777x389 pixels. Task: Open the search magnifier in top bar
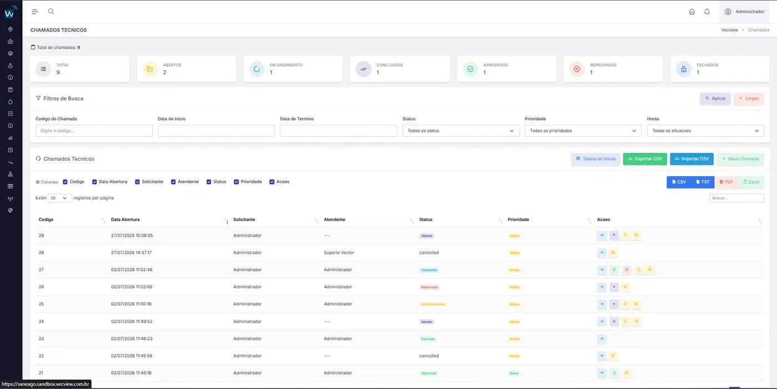(x=51, y=11)
